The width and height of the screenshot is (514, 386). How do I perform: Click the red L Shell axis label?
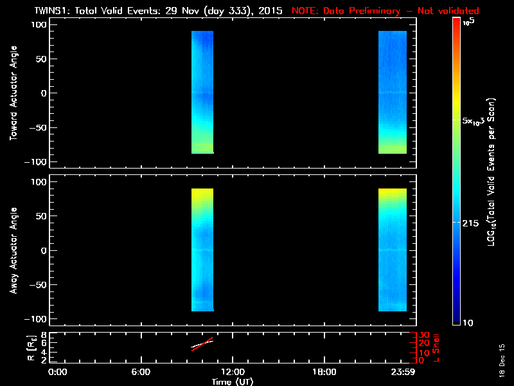coord(437,346)
